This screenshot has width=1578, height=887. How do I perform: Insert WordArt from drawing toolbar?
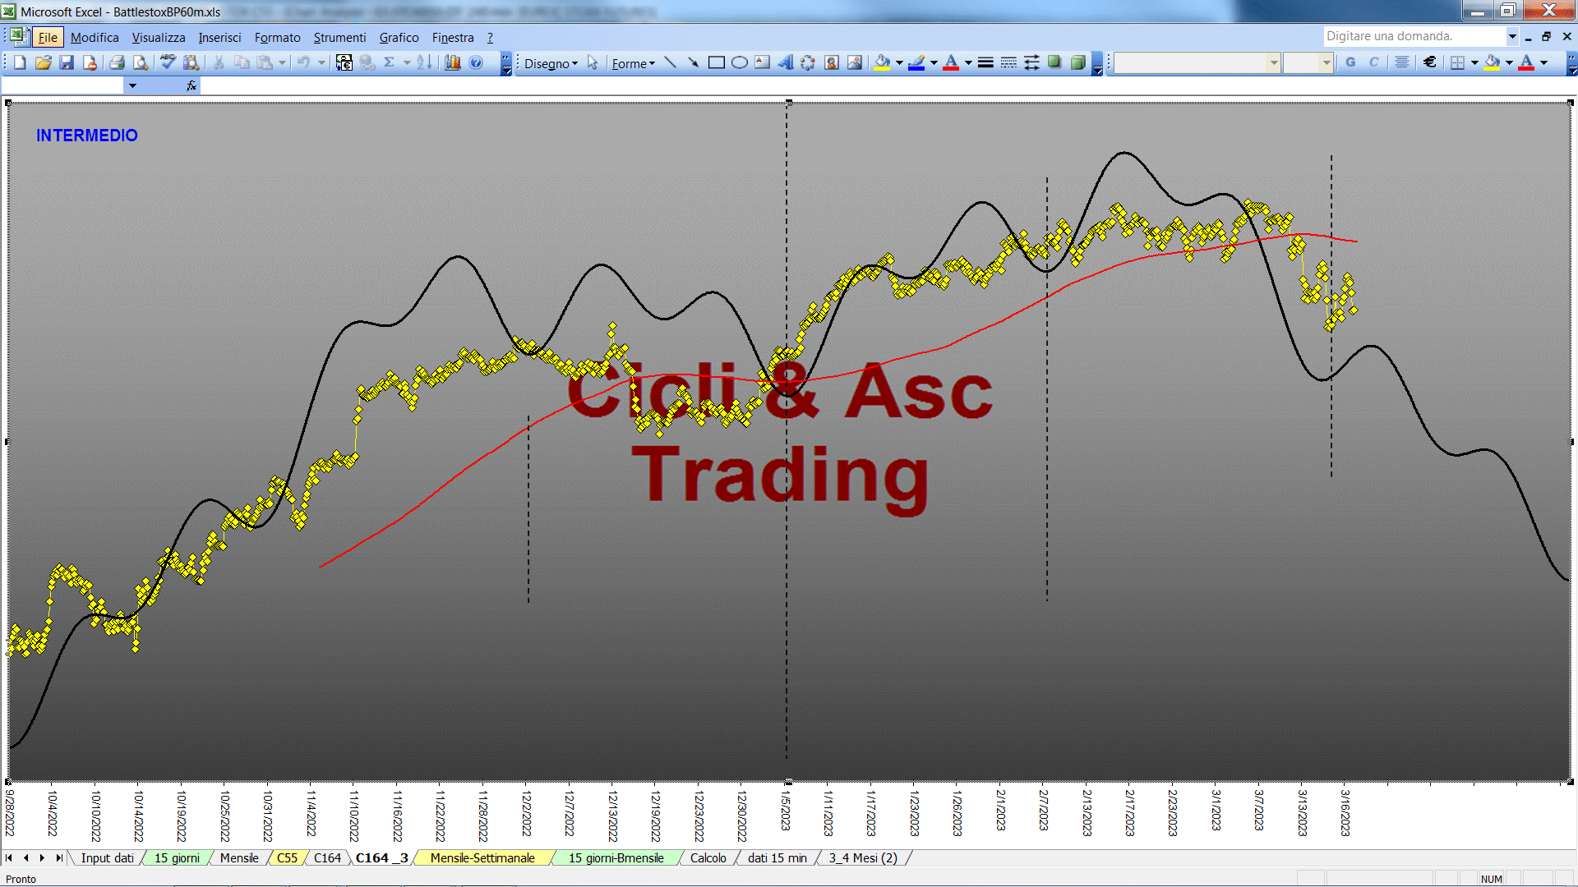coord(786,62)
